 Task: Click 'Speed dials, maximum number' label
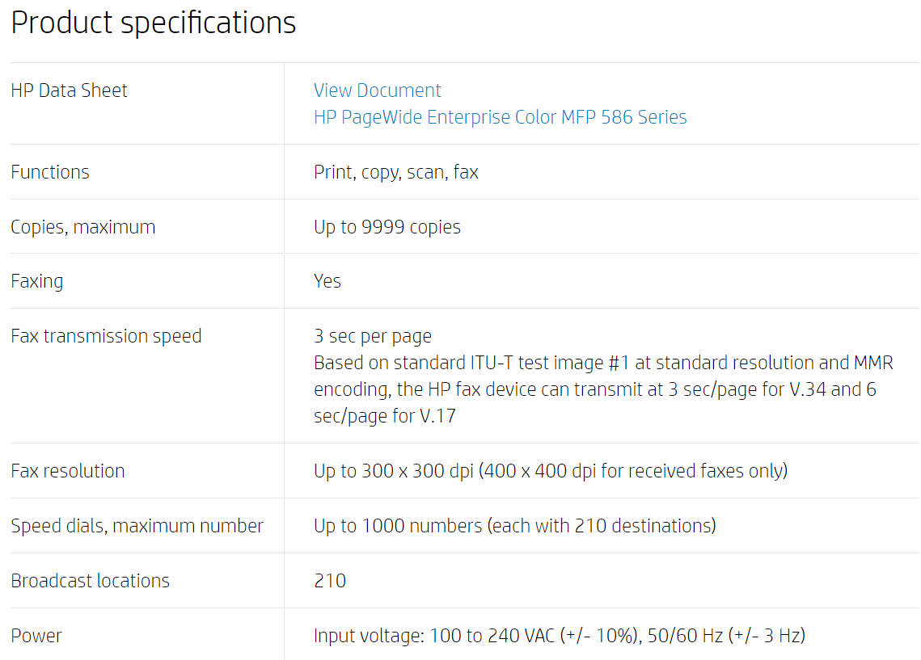click(137, 526)
